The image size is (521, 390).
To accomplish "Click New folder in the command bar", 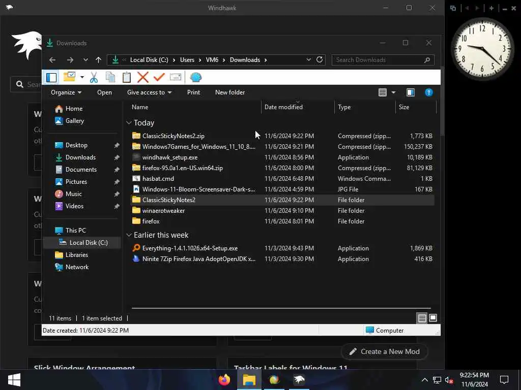I will coord(230,92).
